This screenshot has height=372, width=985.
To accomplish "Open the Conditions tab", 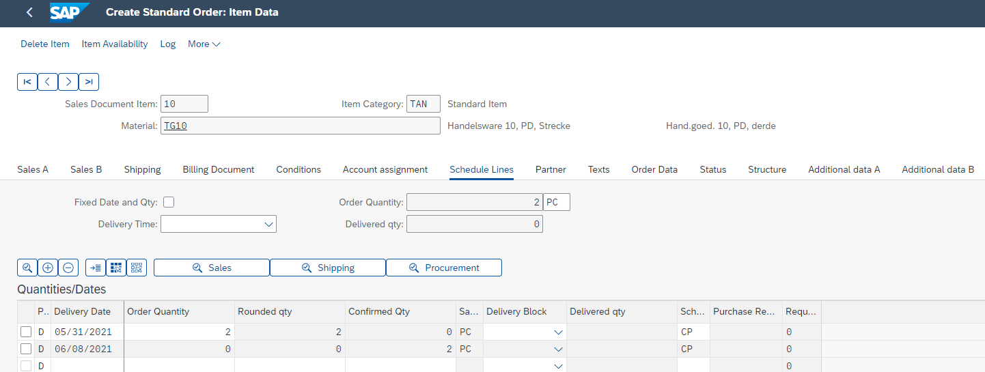I will [x=299, y=169].
